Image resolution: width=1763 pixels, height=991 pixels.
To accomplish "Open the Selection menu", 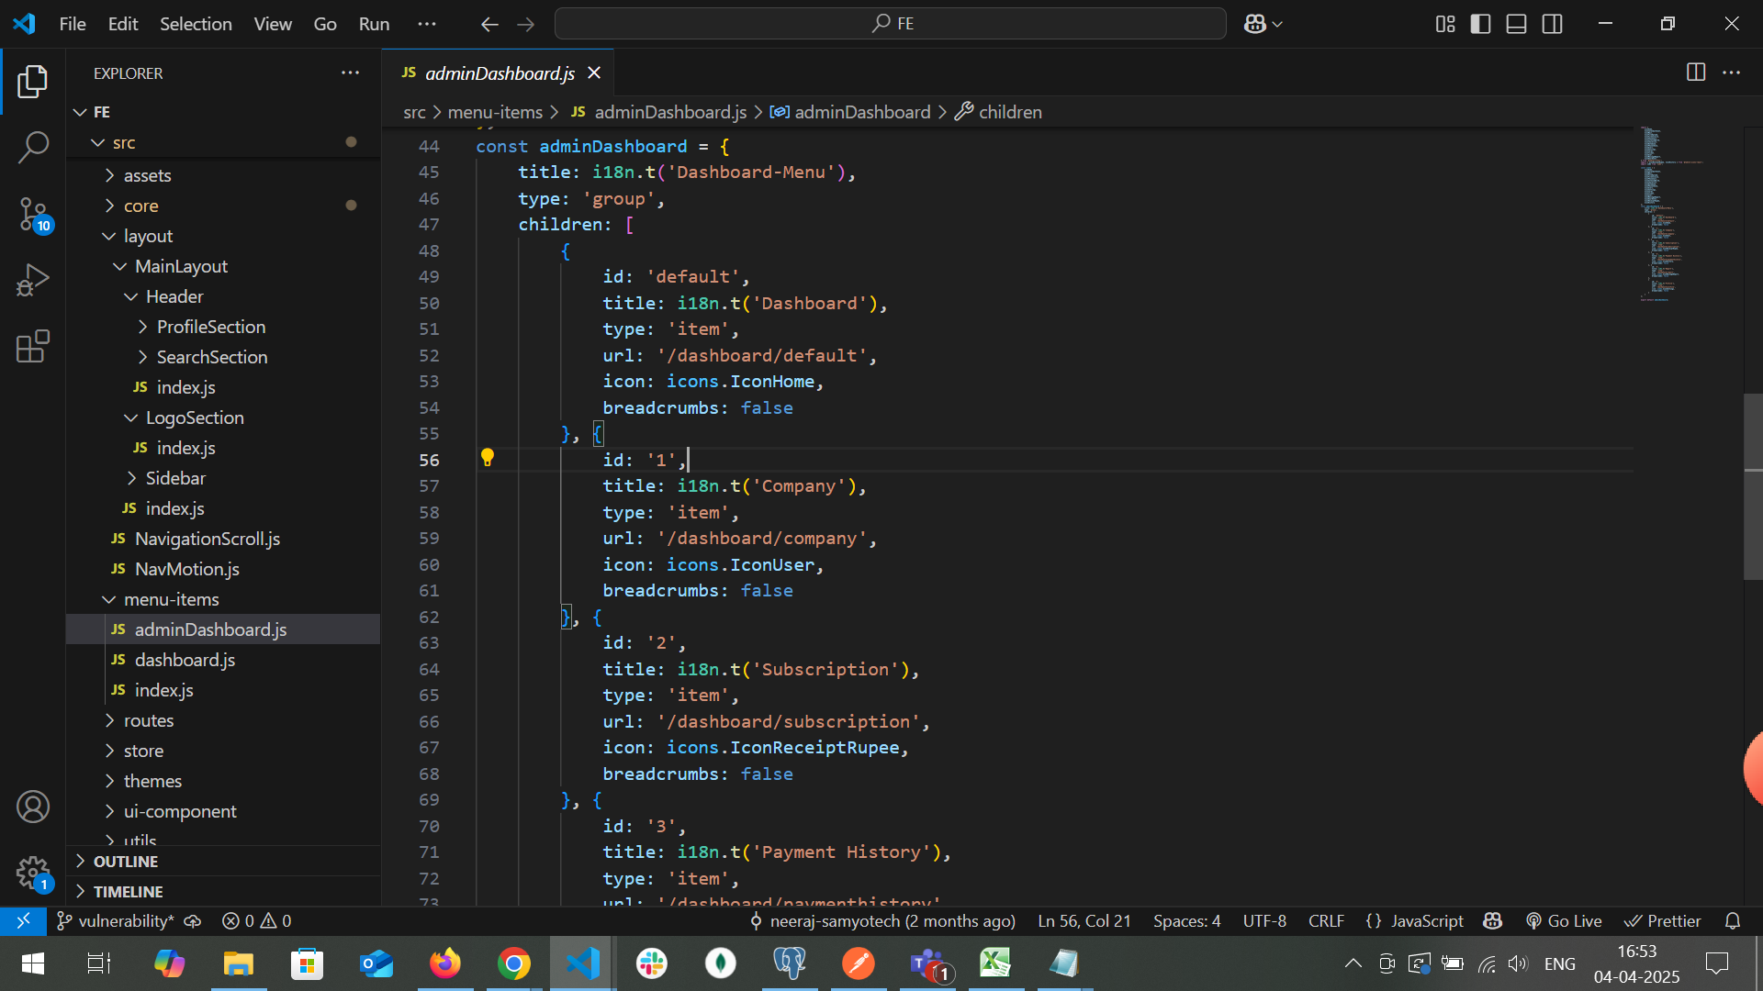I will [196, 24].
